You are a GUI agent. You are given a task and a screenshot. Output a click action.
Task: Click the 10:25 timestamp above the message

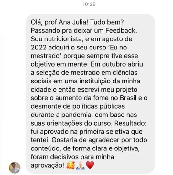click(x=89, y=5)
